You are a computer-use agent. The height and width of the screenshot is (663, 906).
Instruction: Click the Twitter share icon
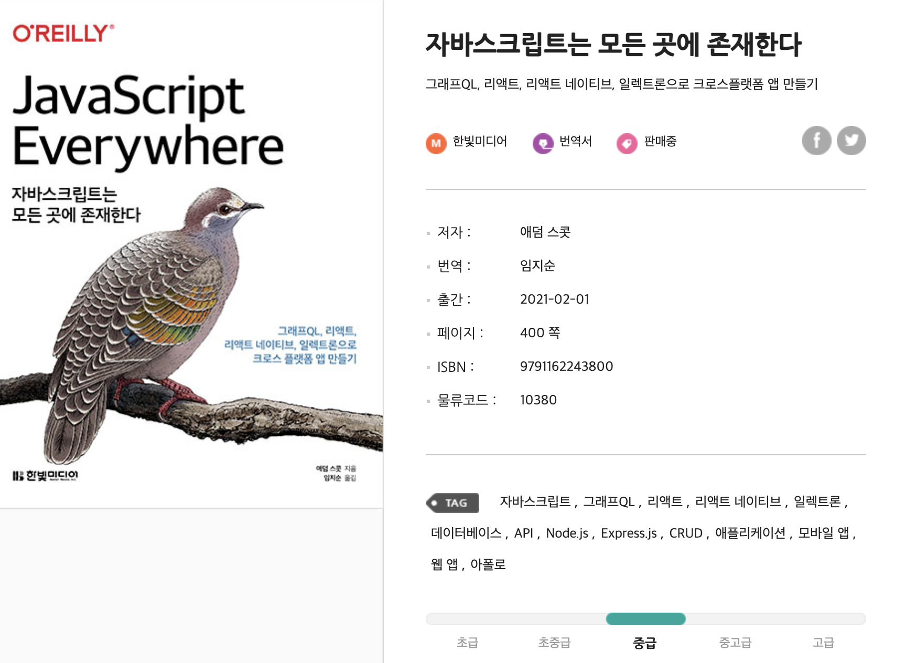(x=851, y=141)
